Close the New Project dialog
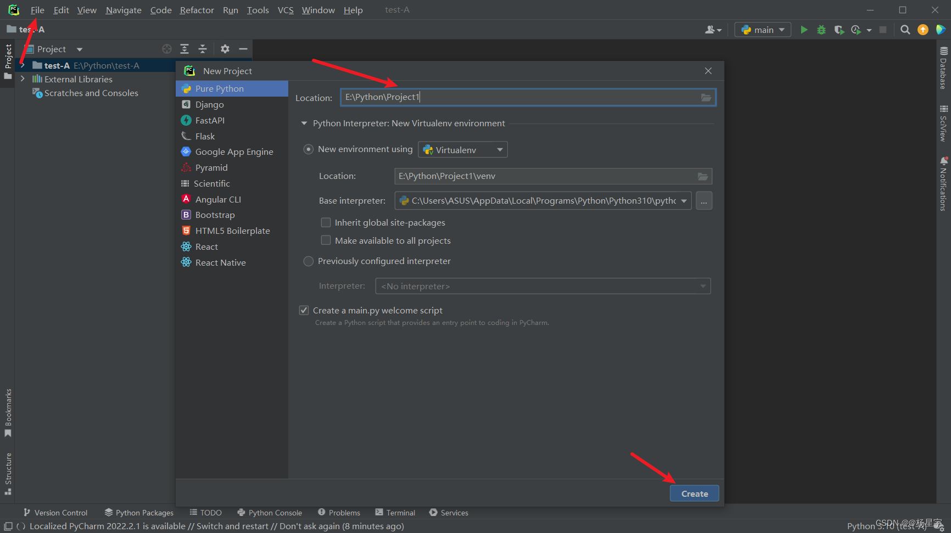Viewport: 951px width, 533px height. click(x=708, y=71)
